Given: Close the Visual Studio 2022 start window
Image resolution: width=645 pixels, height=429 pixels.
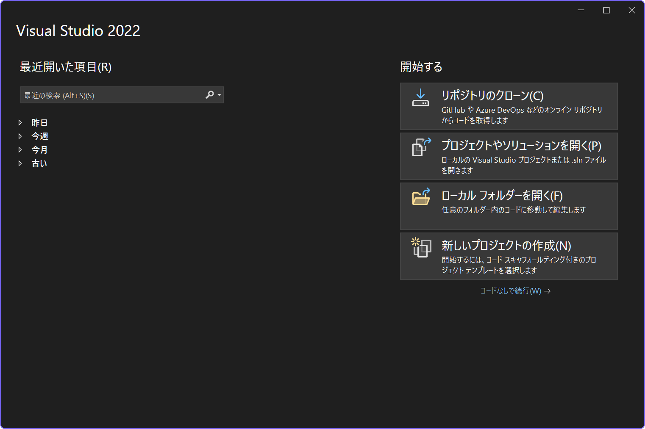Looking at the screenshot, I should [632, 10].
